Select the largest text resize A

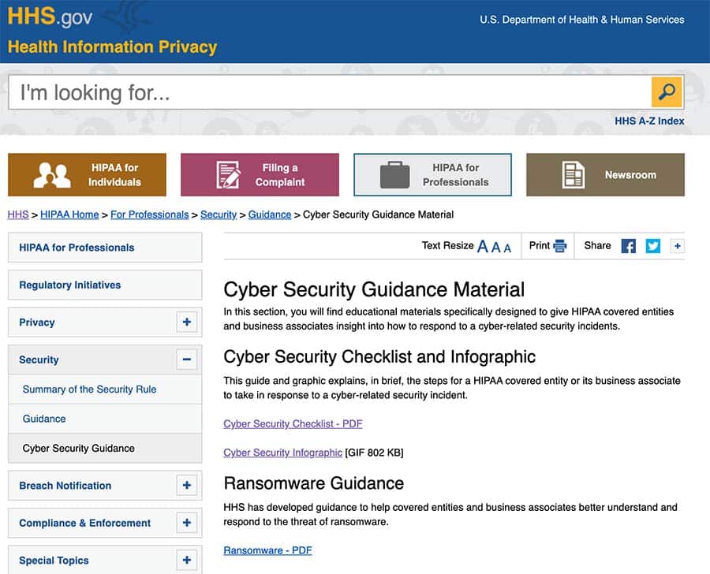click(x=483, y=246)
